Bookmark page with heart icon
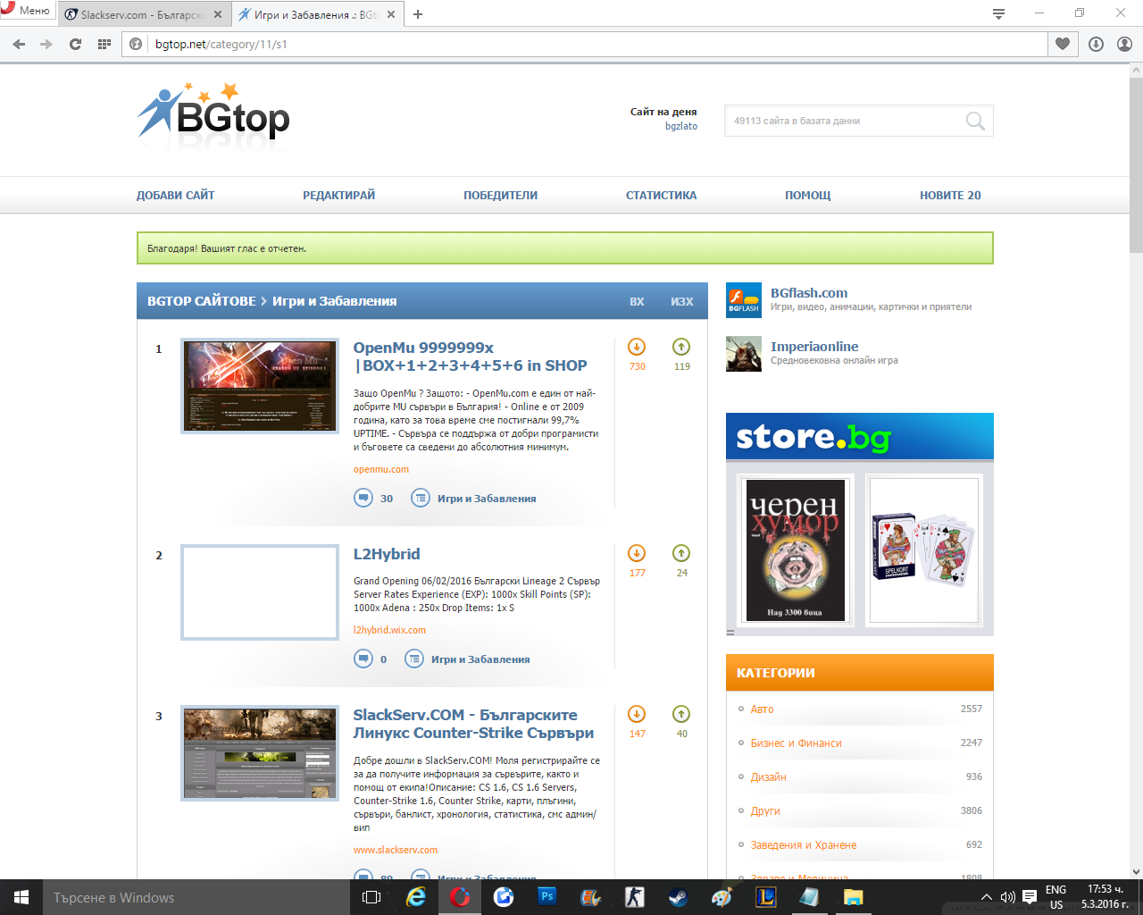1143x915 pixels. (x=1063, y=44)
